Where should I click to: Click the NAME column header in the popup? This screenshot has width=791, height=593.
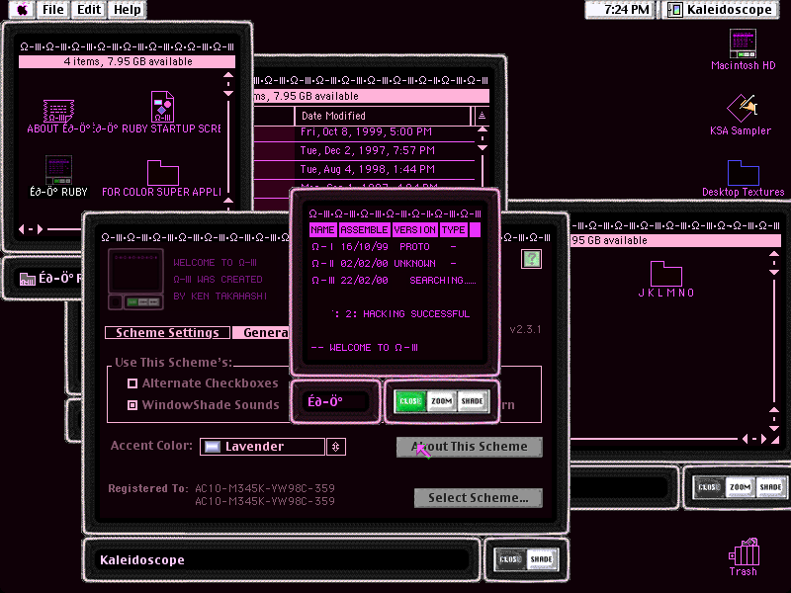(323, 230)
